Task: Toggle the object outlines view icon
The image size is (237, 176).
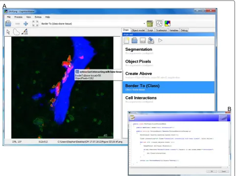Action: coord(159,23)
